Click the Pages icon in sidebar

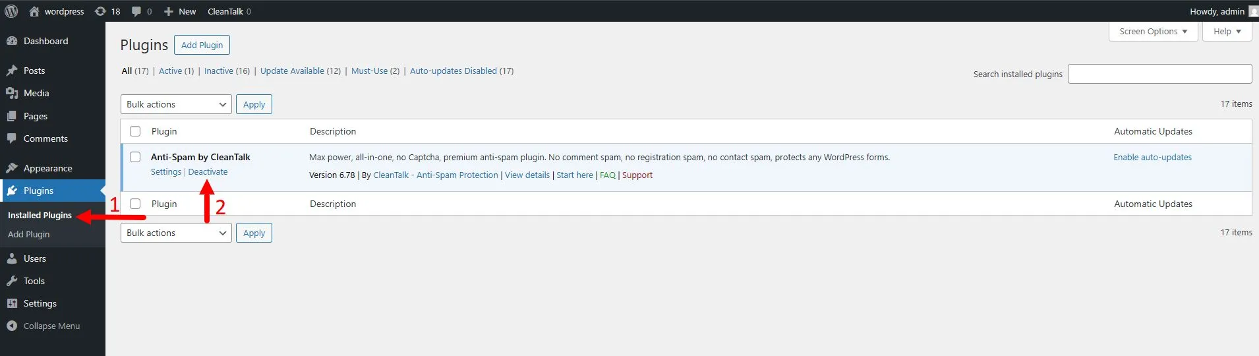tap(12, 116)
